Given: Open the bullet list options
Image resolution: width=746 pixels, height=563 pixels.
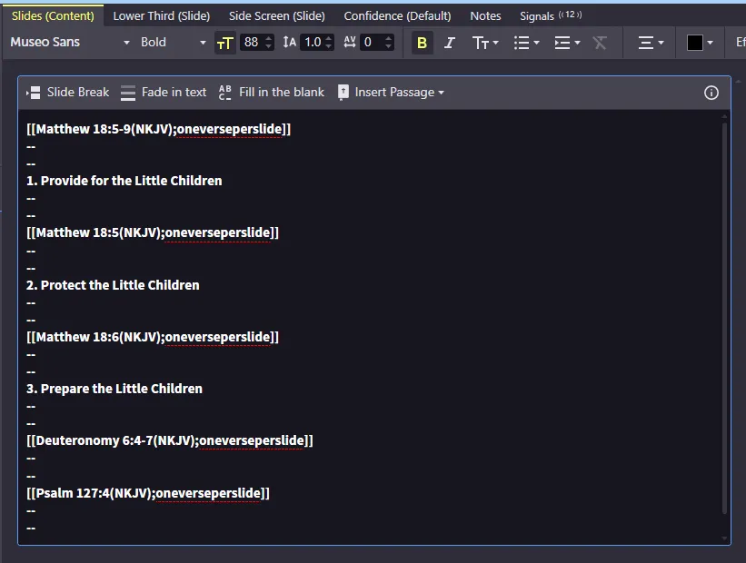Looking at the screenshot, I should 526,43.
